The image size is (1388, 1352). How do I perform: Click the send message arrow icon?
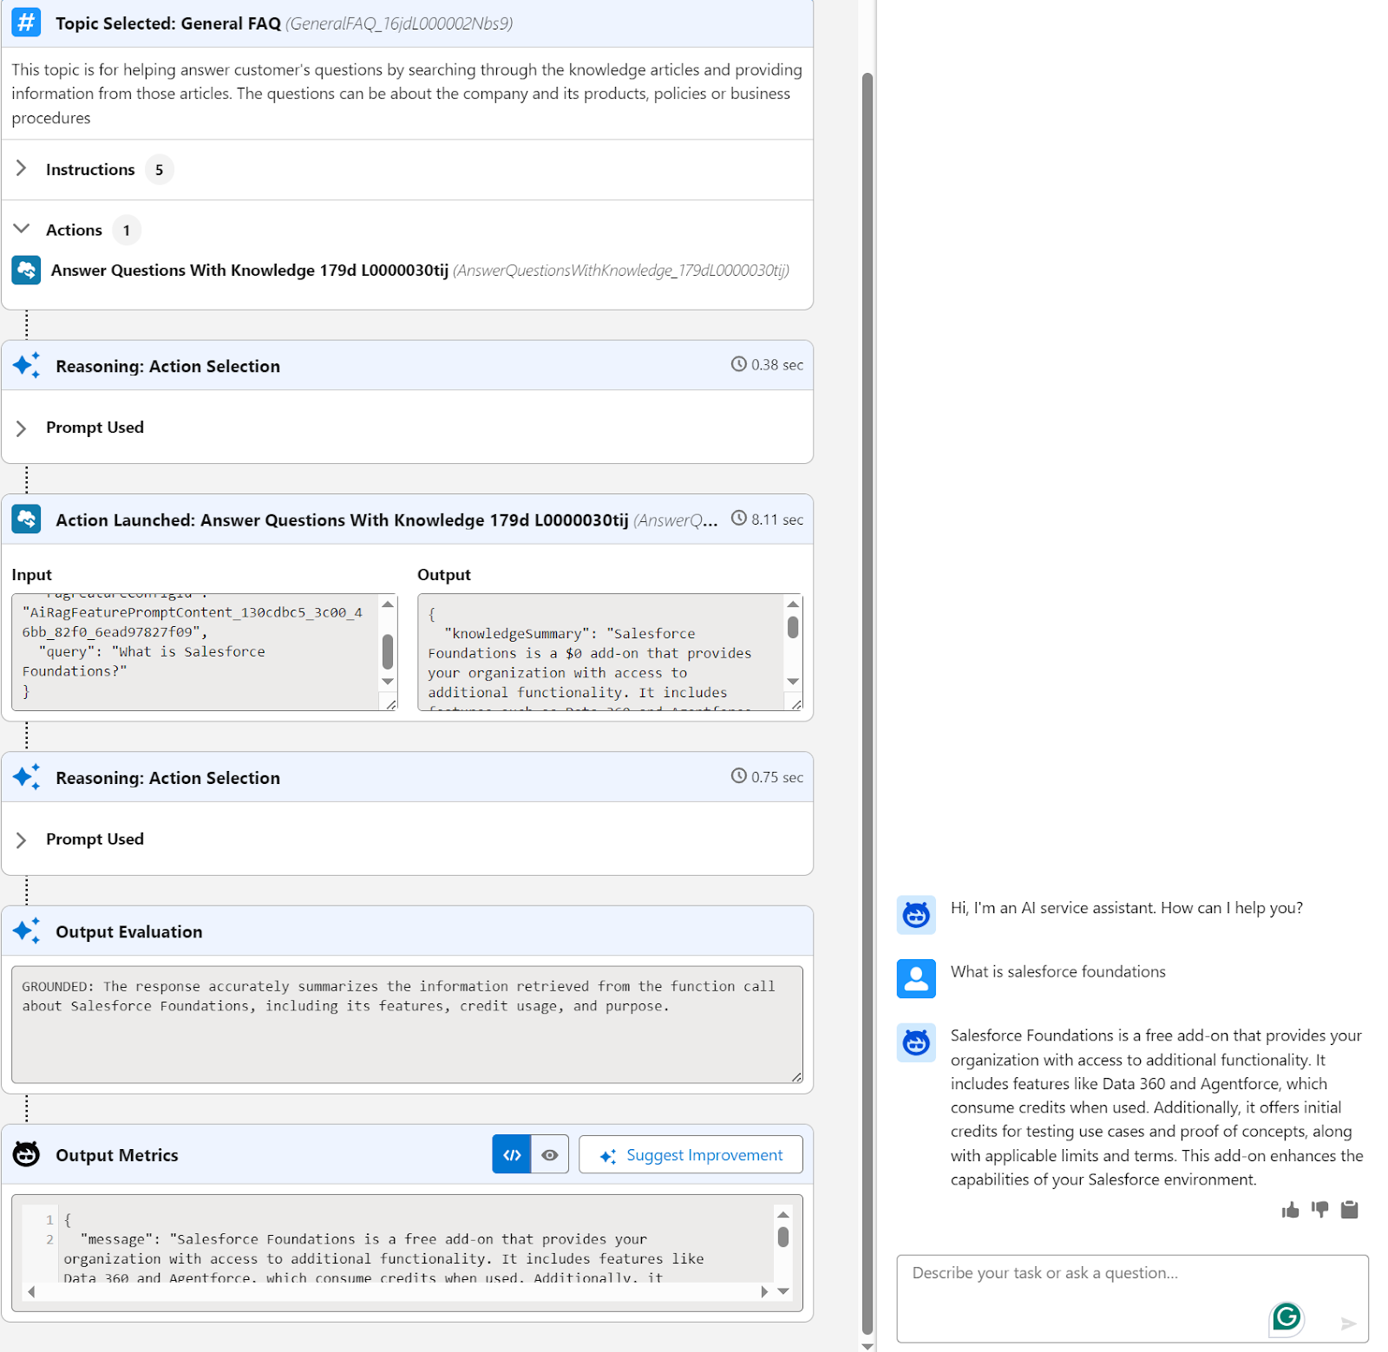click(x=1347, y=1323)
